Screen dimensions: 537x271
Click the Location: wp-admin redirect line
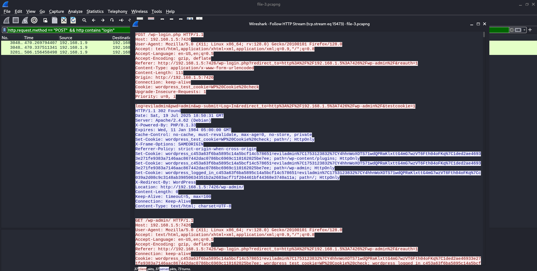pos(189,187)
